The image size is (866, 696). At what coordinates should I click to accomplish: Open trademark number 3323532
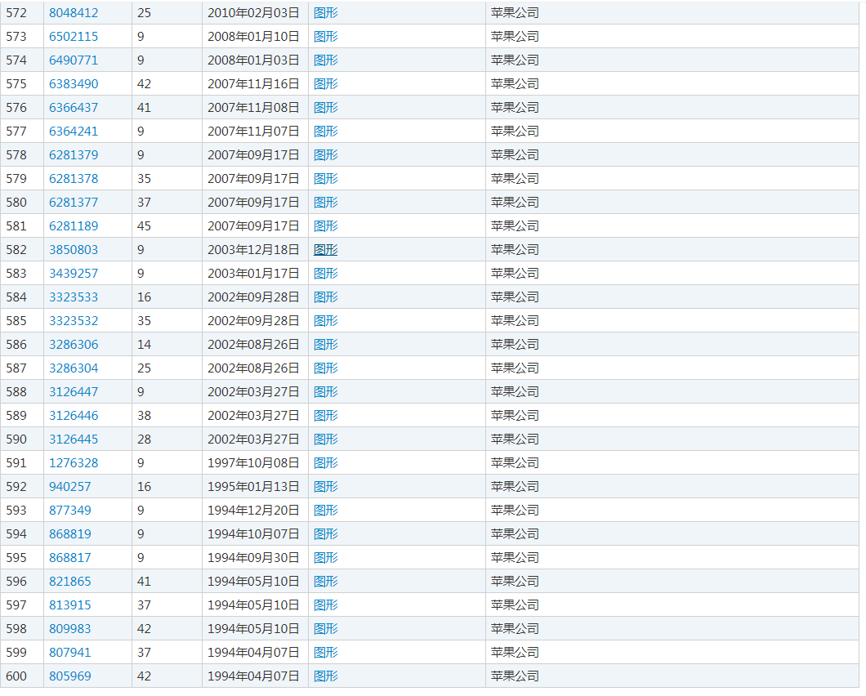coord(74,321)
